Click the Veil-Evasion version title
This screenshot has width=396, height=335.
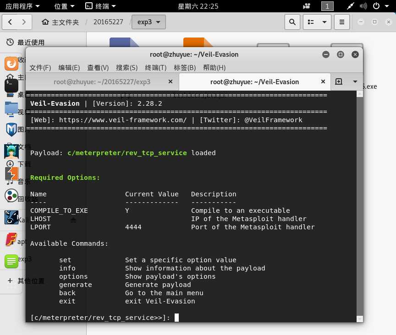pos(96,103)
